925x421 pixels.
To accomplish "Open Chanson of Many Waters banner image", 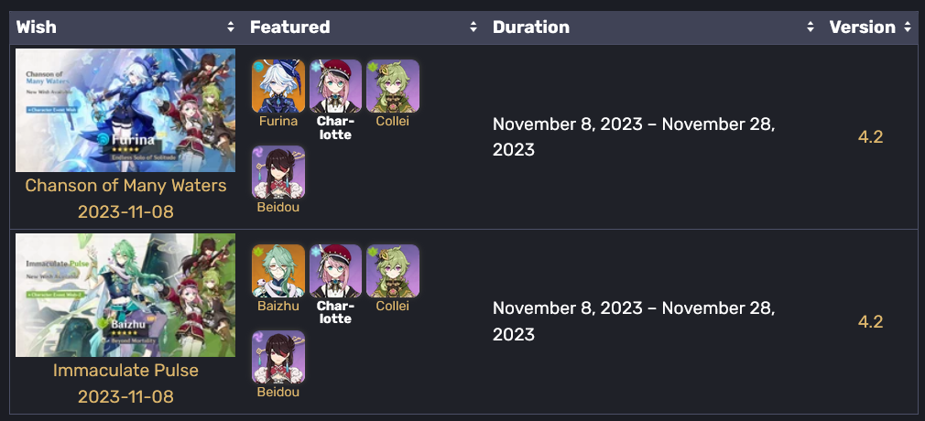I will 125,110.
